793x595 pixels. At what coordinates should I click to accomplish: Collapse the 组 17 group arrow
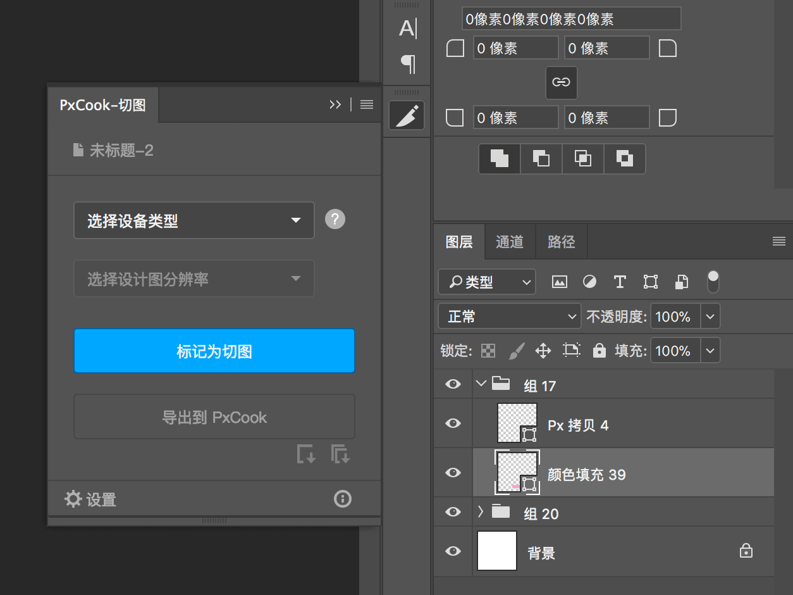tap(481, 383)
